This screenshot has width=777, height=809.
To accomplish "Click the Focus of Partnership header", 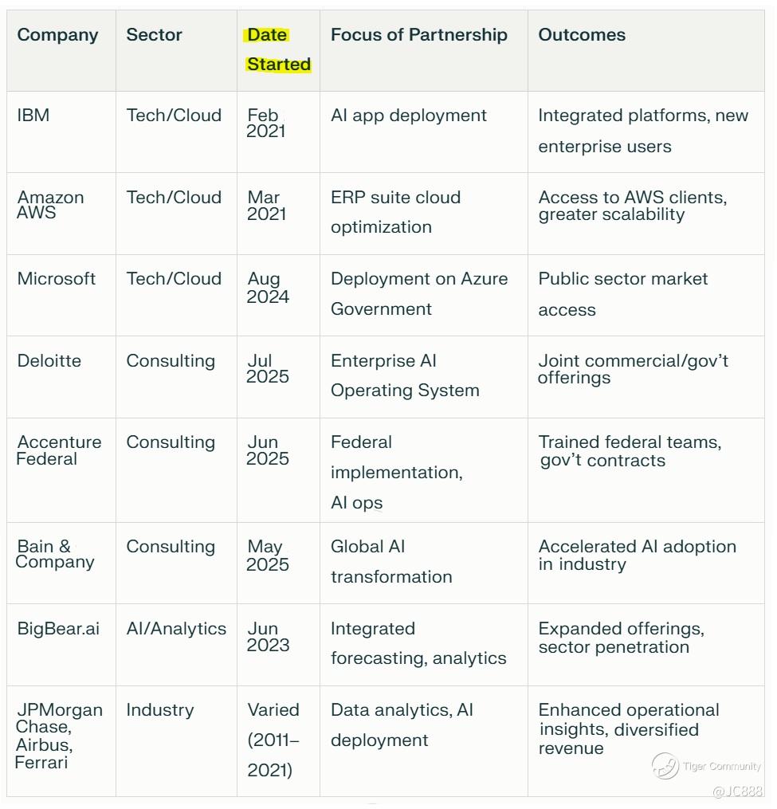I will [x=419, y=34].
